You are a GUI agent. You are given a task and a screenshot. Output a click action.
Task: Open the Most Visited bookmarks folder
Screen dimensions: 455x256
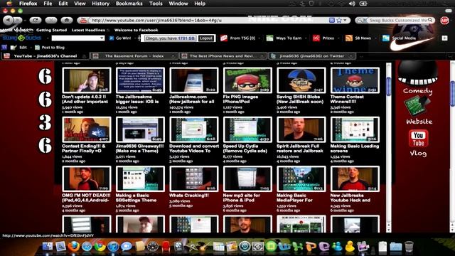click(16, 30)
